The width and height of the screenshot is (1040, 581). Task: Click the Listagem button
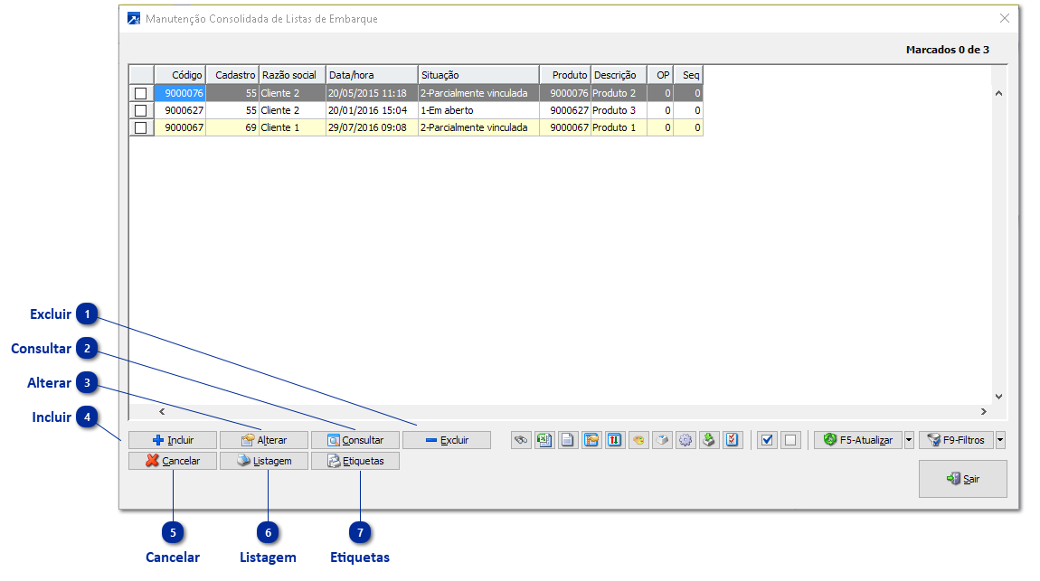pos(264,461)
